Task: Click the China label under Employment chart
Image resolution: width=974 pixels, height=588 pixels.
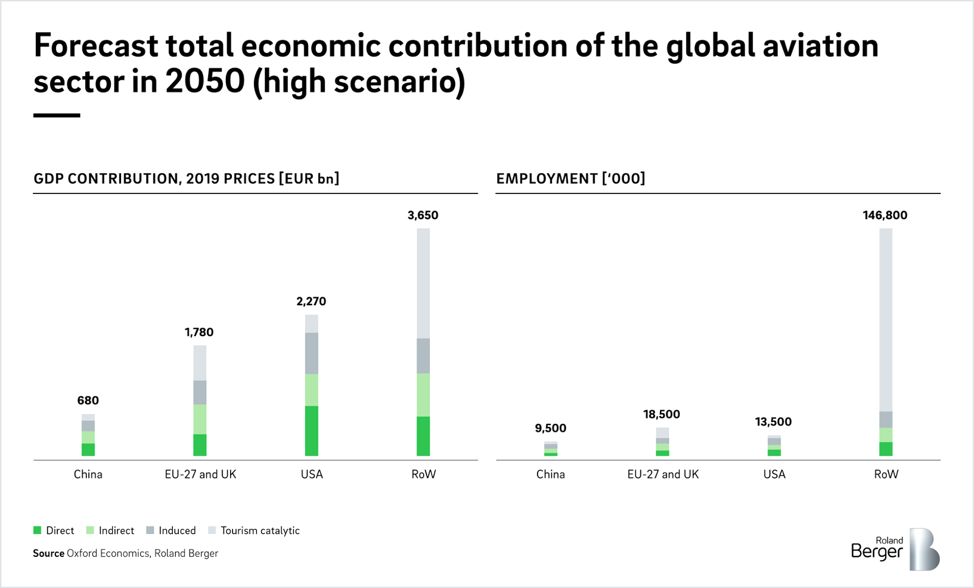Action: 550,474
